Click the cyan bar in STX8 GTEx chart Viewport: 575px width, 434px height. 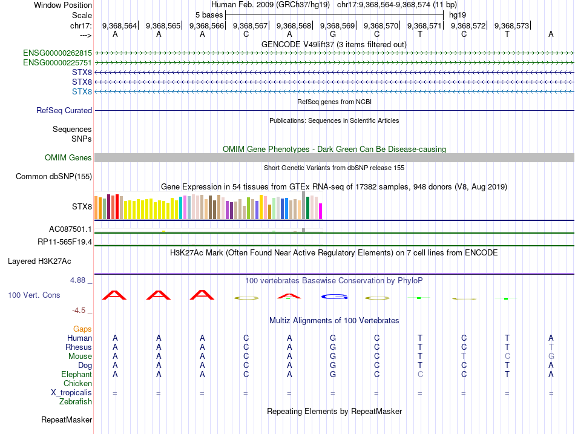(x=181, y=208)
